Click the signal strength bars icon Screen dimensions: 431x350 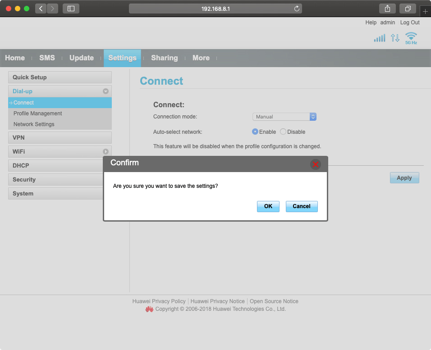tap(380, 38)
